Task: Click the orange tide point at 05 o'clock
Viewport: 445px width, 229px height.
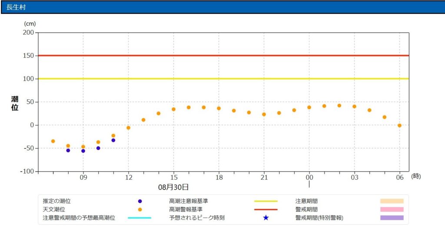Action: [385, 117]
